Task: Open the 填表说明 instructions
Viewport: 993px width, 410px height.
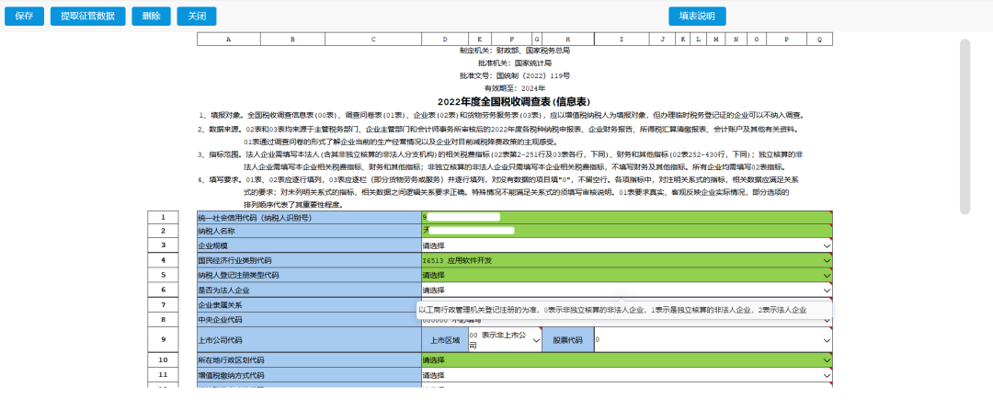Action: [x=697, y=17]
